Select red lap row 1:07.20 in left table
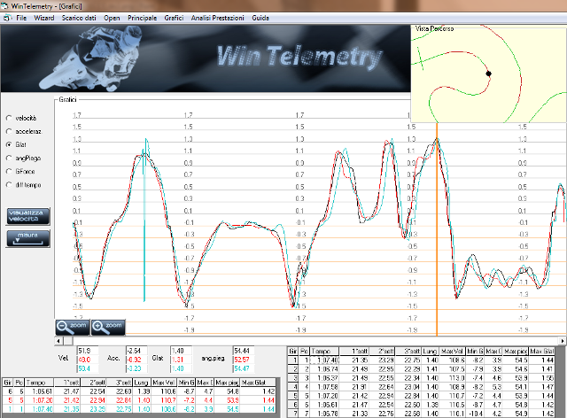This screenshot has height=418, width=567. tap(139, 400)
